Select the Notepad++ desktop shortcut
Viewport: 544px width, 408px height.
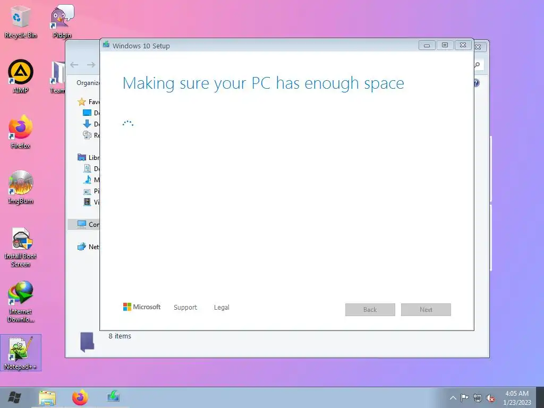[x=21, y=353]
